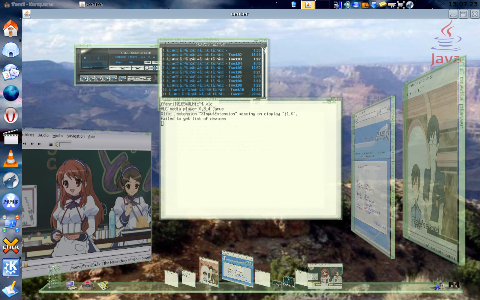Open the blue download arrow tray icon
This screenshot has height=300, width=480.
374,4
